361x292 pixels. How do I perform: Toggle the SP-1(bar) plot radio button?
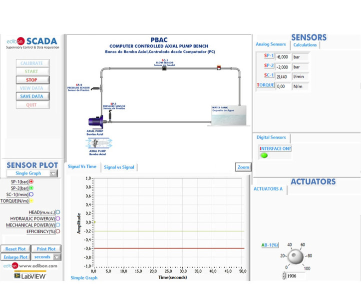(x=31, y=182)
